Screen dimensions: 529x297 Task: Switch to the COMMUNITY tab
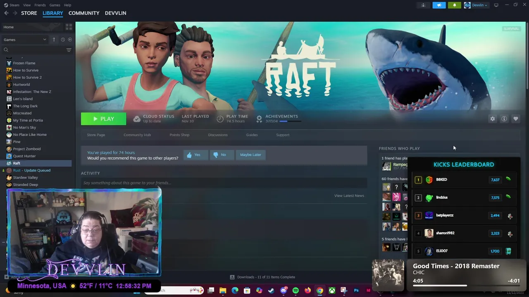coord(84,13)
